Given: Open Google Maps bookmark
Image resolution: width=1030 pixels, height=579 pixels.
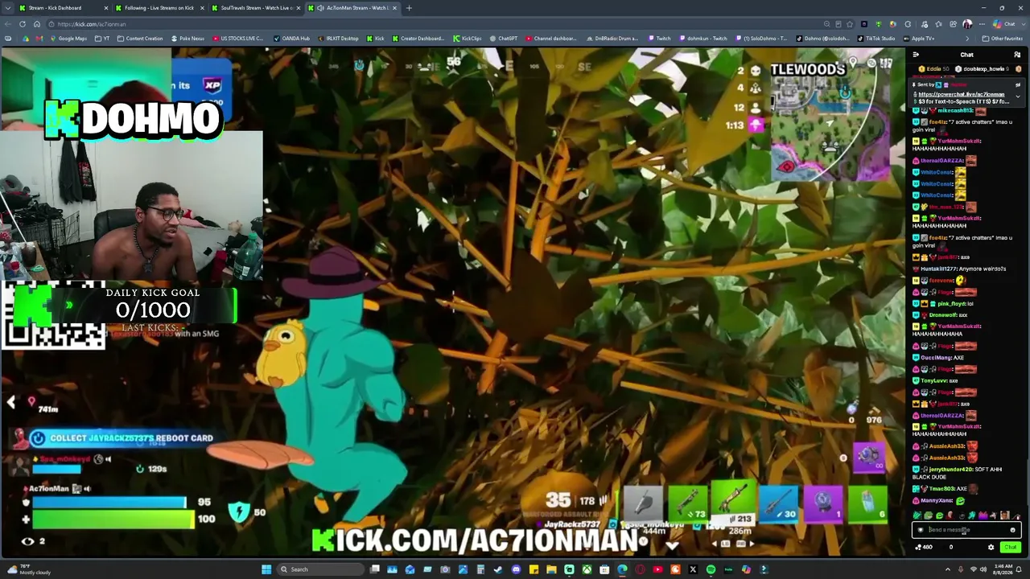Looking at the screenshot, I should pos(68,39).
